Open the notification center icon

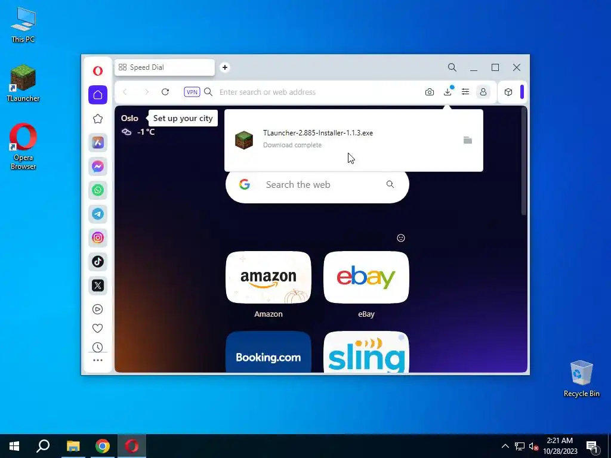tap(592, 447)
